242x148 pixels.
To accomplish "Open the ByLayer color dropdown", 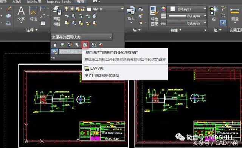I will coord(205,9).
